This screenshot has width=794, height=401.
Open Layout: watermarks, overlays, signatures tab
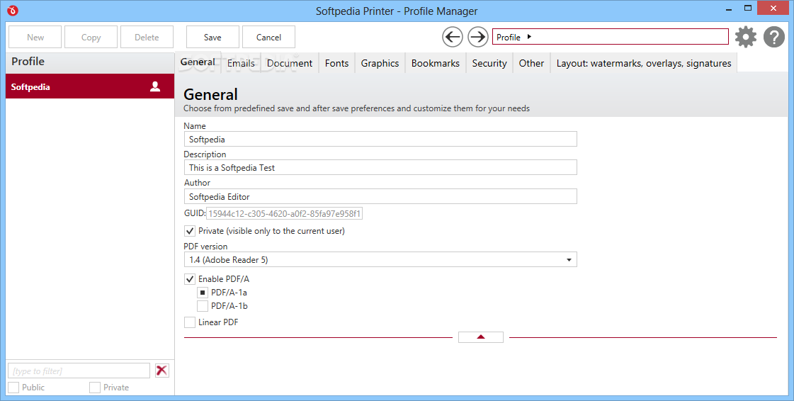(644, 63)
